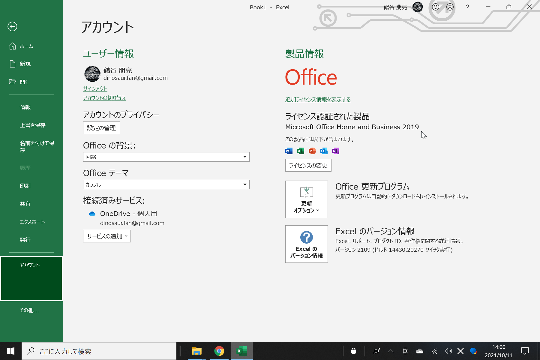This screenshot has width=540, height=360.
Task: Click the Meet Now camera icon in system tray
Action: [x=405, y=351]
